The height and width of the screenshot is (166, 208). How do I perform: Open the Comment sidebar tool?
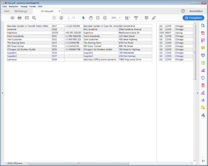pos(203,48)
